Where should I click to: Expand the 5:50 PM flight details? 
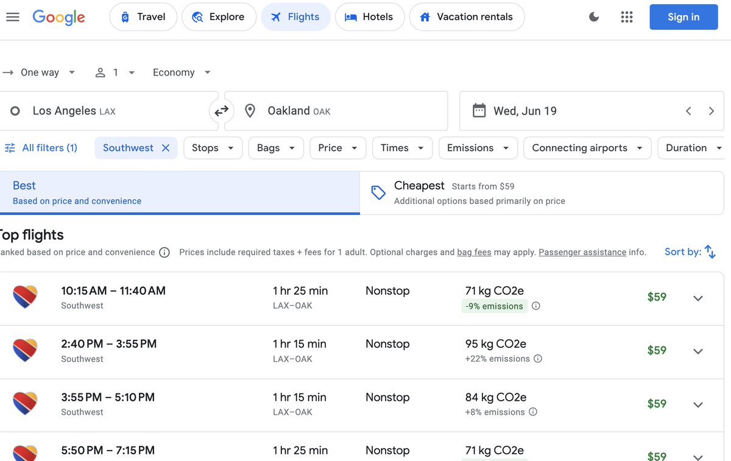[698, 457]
